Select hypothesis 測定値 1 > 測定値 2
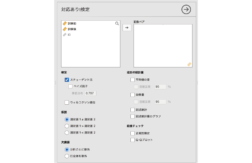Image resolution: width=252 pixels, height=163 pixels. click(x=66, y=126)
